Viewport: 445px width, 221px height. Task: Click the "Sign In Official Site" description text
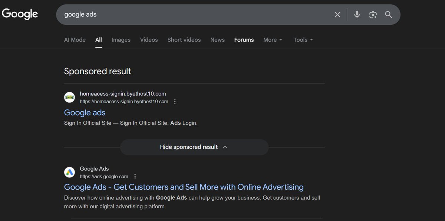pyautogui.click(x=131, y=123)
